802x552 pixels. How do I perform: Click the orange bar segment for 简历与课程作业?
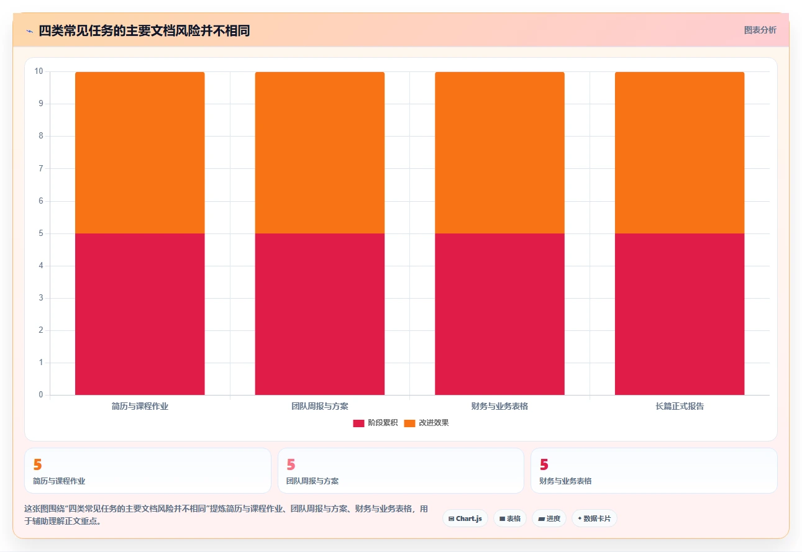[x=140, y=153]
